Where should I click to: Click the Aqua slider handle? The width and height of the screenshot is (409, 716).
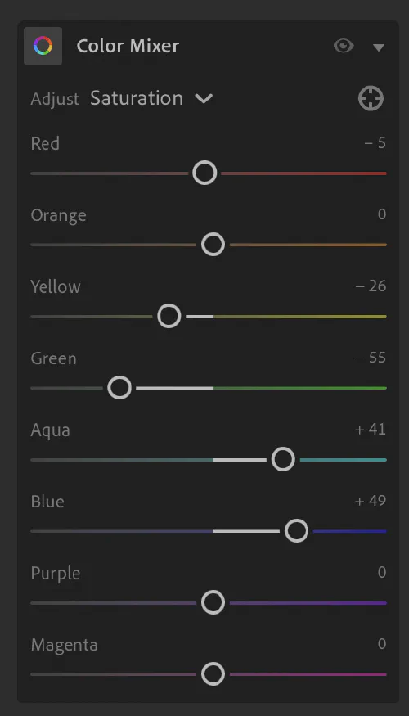point(283,459)
